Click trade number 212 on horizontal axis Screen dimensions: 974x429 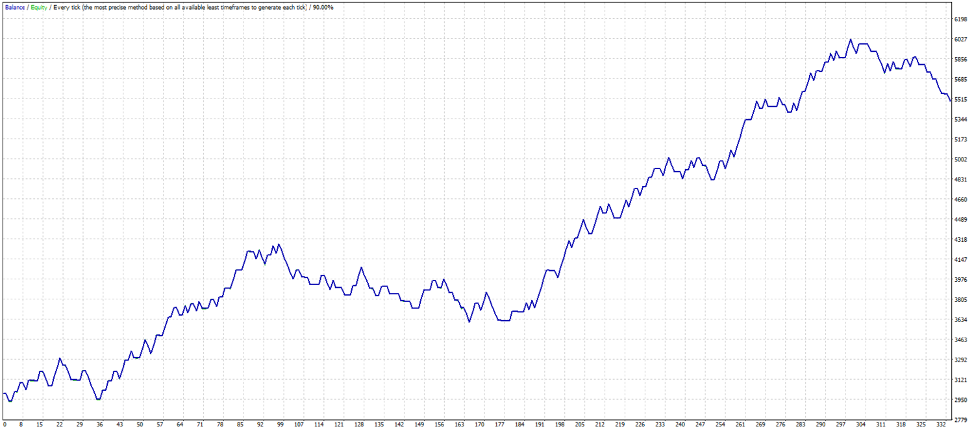(x=601, y=424)
